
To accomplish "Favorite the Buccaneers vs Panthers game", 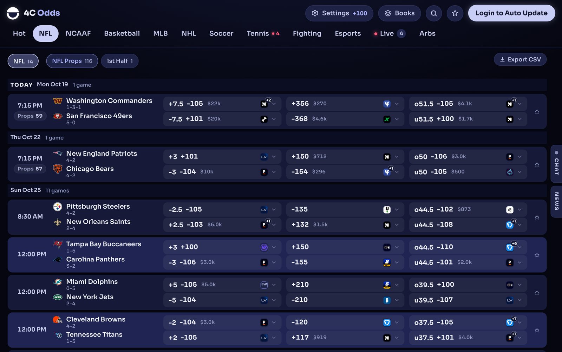I will click(x=537, y=255).
